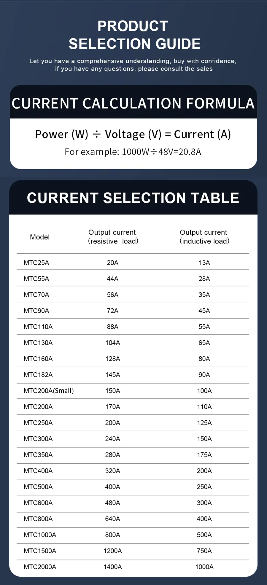Click the inductive load column header
The height and width of the screenshot is (585, 267).
[x=204, y=237]
